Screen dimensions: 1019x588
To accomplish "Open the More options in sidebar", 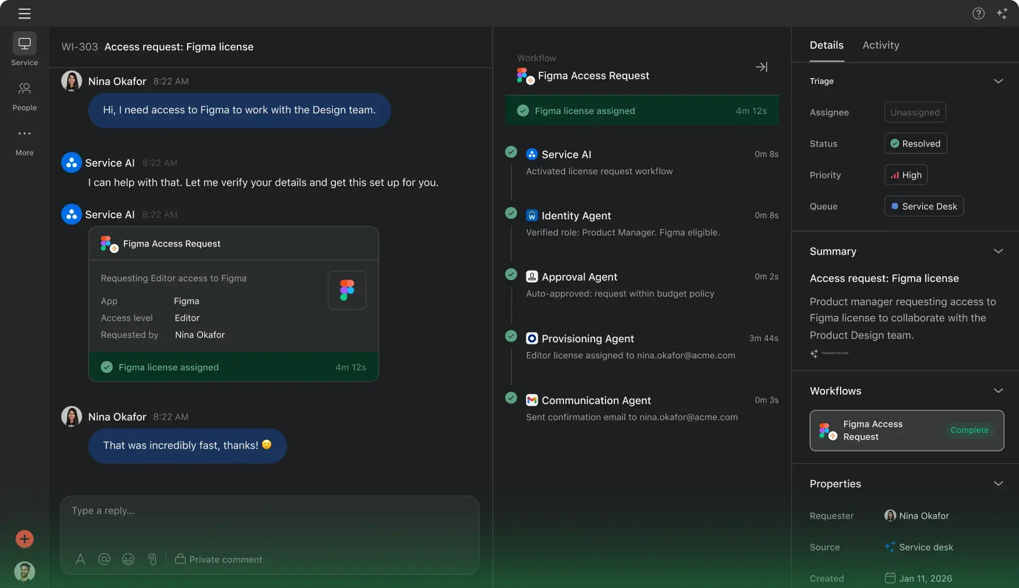I will click(x=24, y=142).
